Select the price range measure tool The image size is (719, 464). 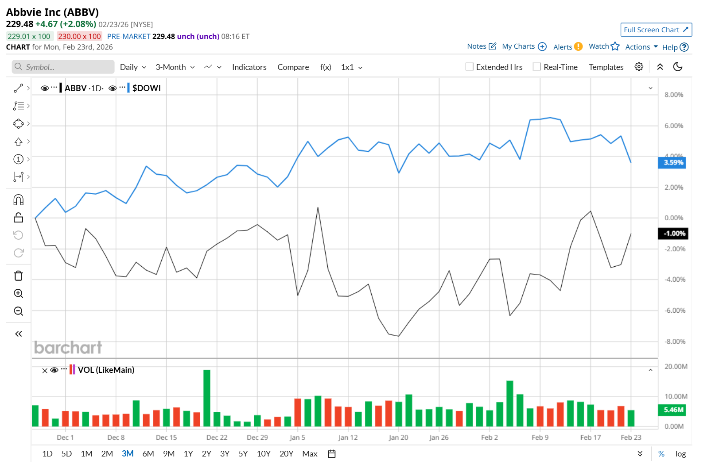coord(18,177)
